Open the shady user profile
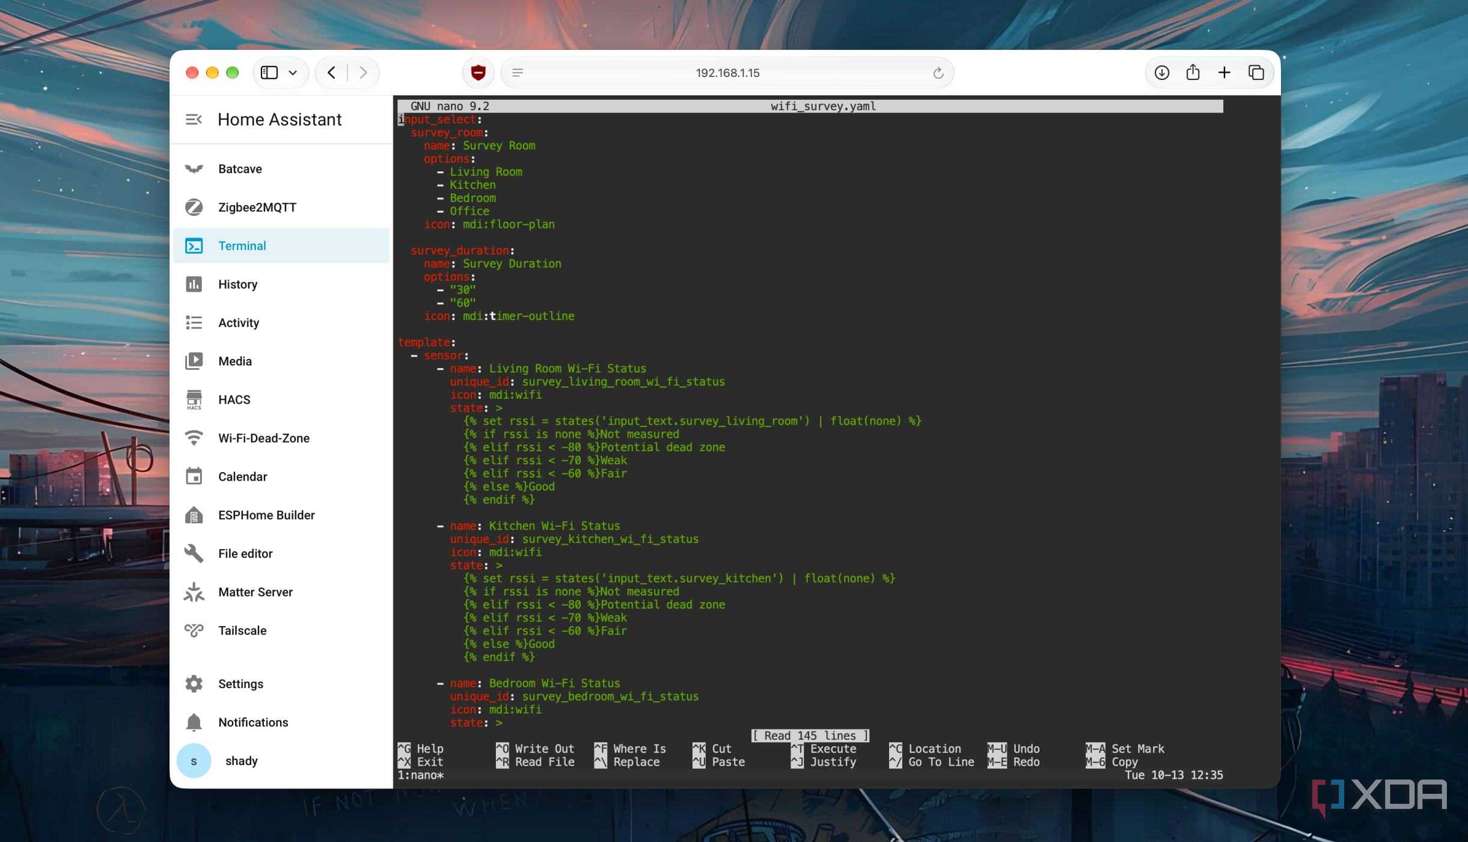 (281, 761)
